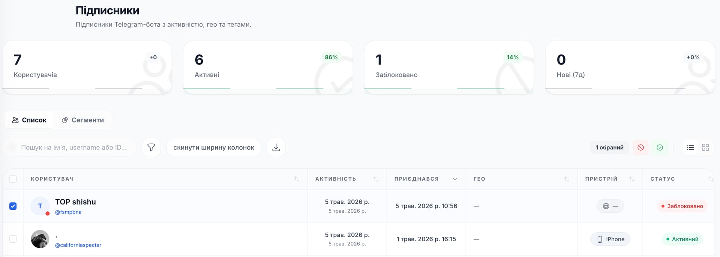Screen dimensions: 720x257
Task: Download the subscriber list export
Action: coord(276,148)
